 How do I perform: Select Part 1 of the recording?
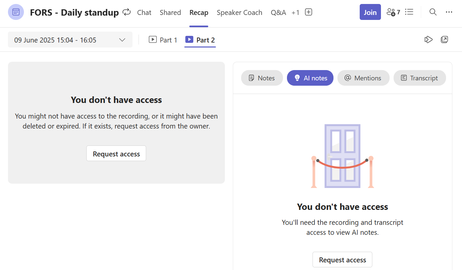pyautogui.click(x=163, y=40)
